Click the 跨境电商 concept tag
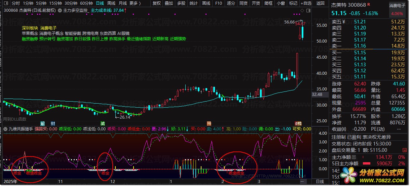The height and width of the screenshot is (186, 410). click(x=90, y=34)
